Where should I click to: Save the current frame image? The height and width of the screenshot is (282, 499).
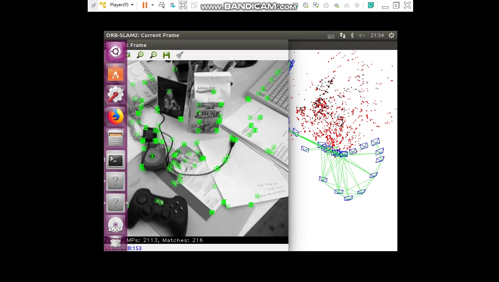click(x=167, y=55)
